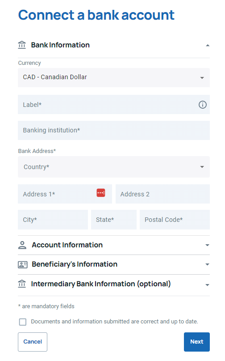Expand the Beneficiary's Information section
Screen dimensions: 225x361
click(114, 264)
